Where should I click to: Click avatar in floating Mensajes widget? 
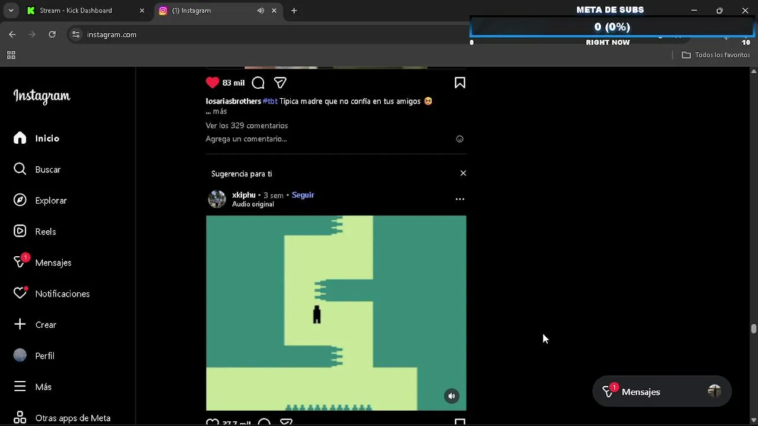click(x=714, y=391)
